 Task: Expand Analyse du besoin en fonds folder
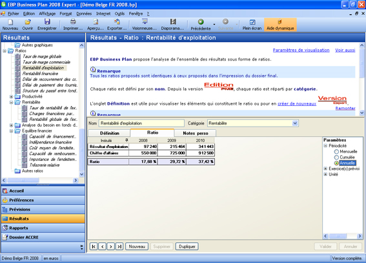11,125
